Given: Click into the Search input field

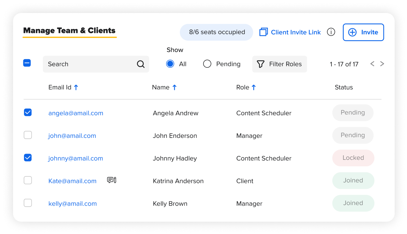Looking at the screenshot, I should coord(96,64).
